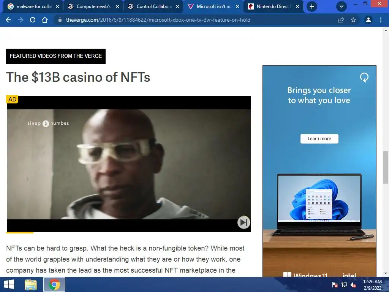
Task: Open the taskbar clock showing 12:26 AM
Action: (372, 284)
